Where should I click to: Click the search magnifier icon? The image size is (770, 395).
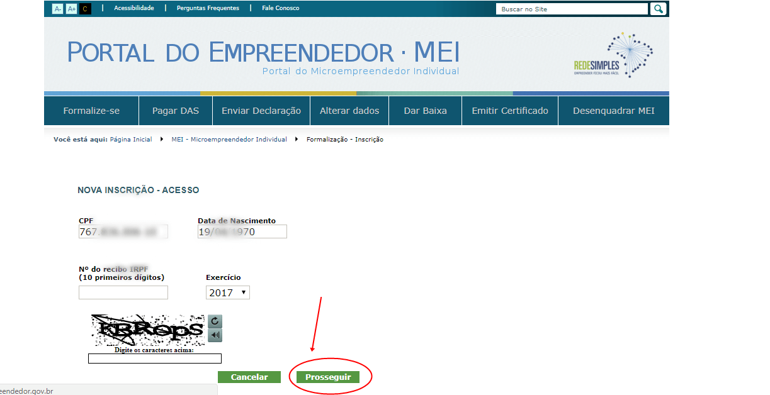coord(658,9)
